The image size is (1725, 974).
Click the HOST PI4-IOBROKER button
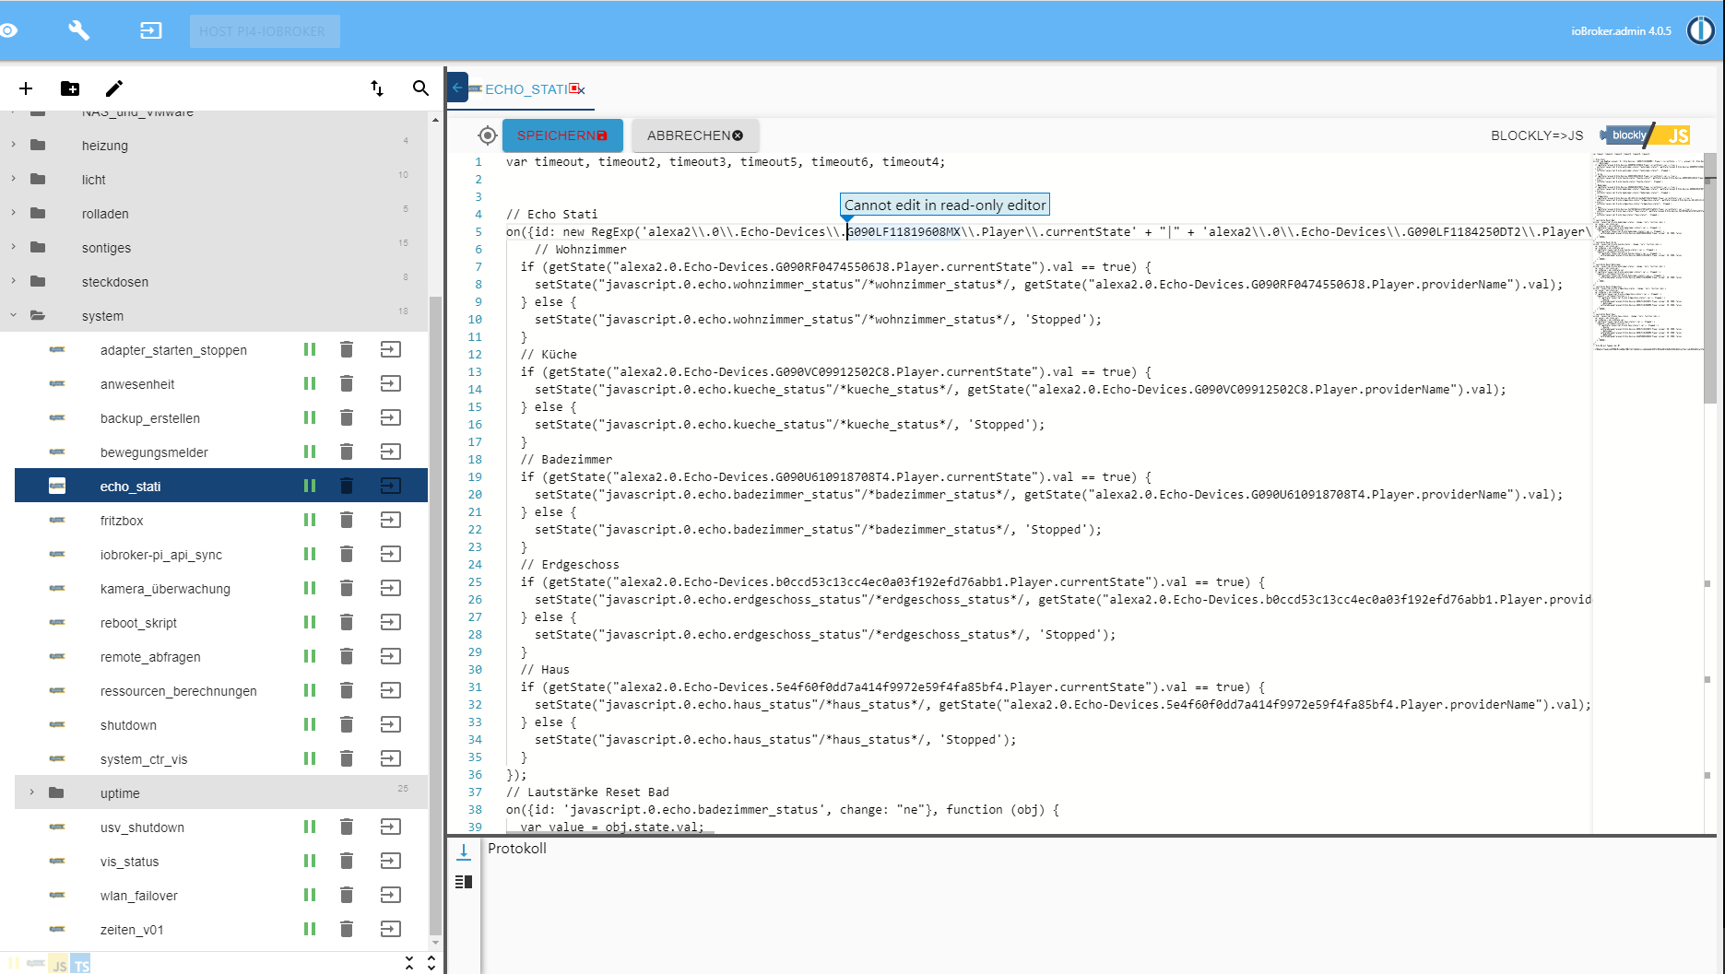click(265, 31)
